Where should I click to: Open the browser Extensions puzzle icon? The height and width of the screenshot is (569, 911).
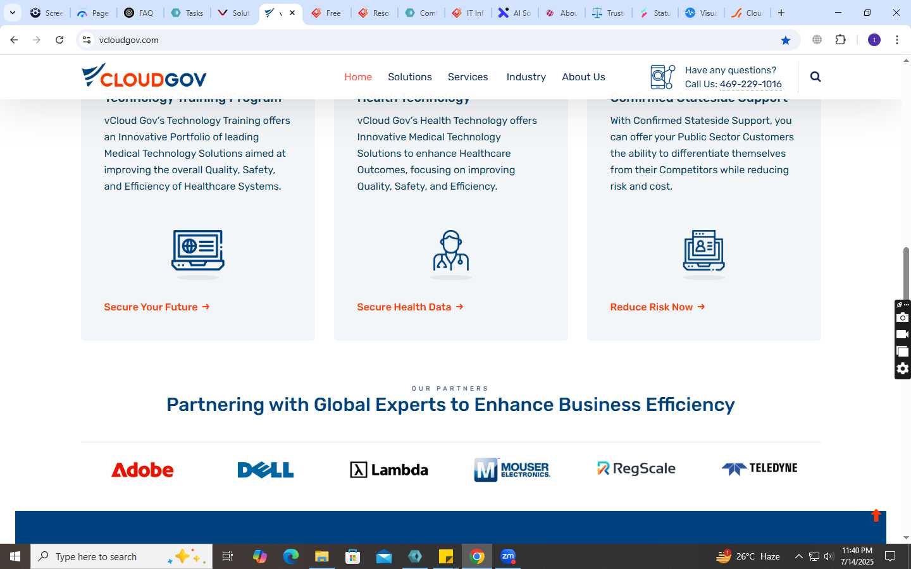tap(840, 40)
